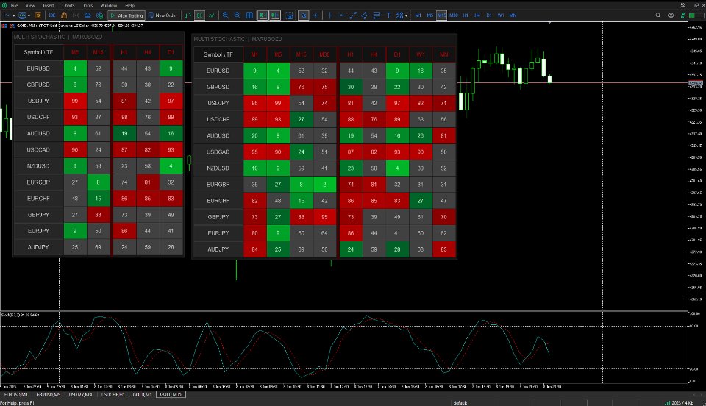Select the shapes objects tool
Viewport: 706px width, 406px height.
click(x=399, y=15)
